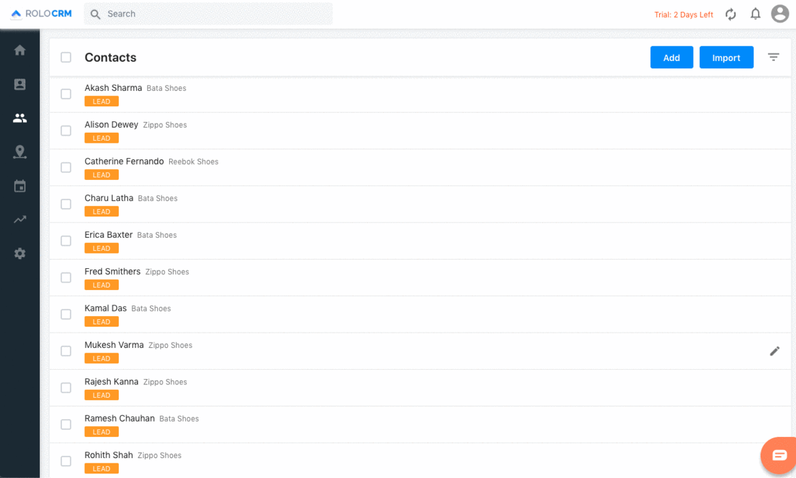This screenshot has height=478, width=796.
Task: Click the Add button
Action: click(671, 57)
